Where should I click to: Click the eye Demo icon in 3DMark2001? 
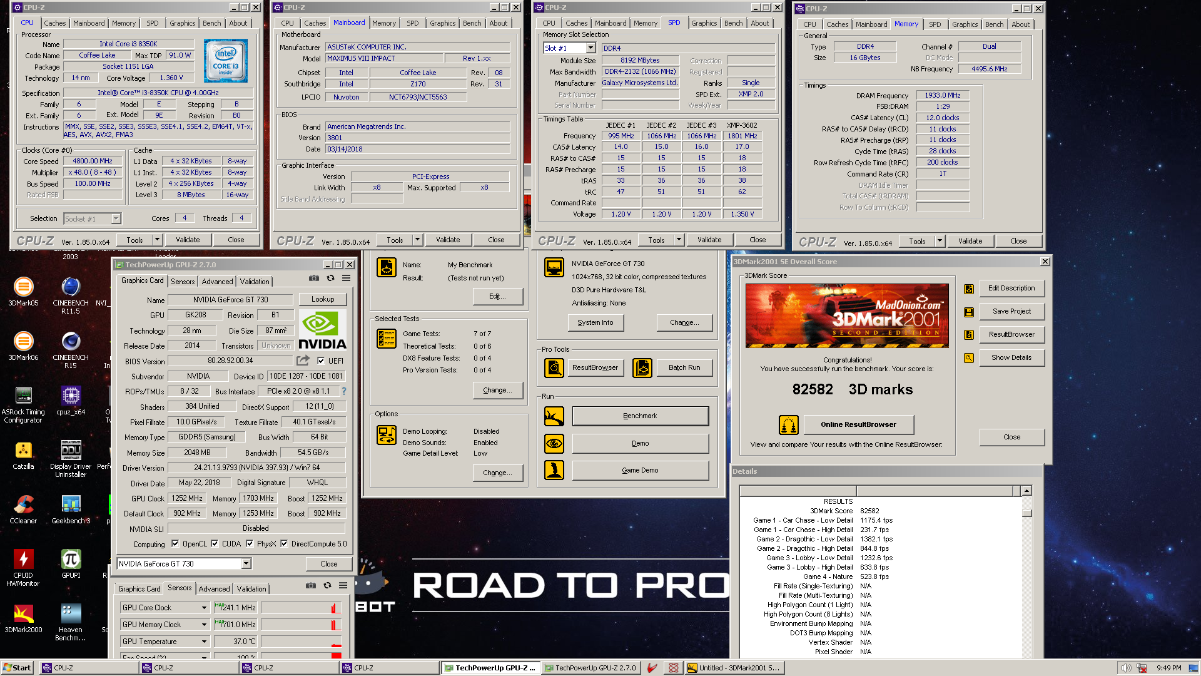coord(554,444)
